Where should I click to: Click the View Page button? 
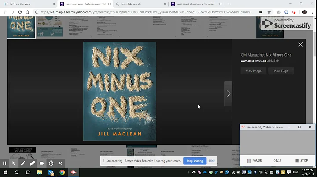pyautogui.click(x=281, y=71)
